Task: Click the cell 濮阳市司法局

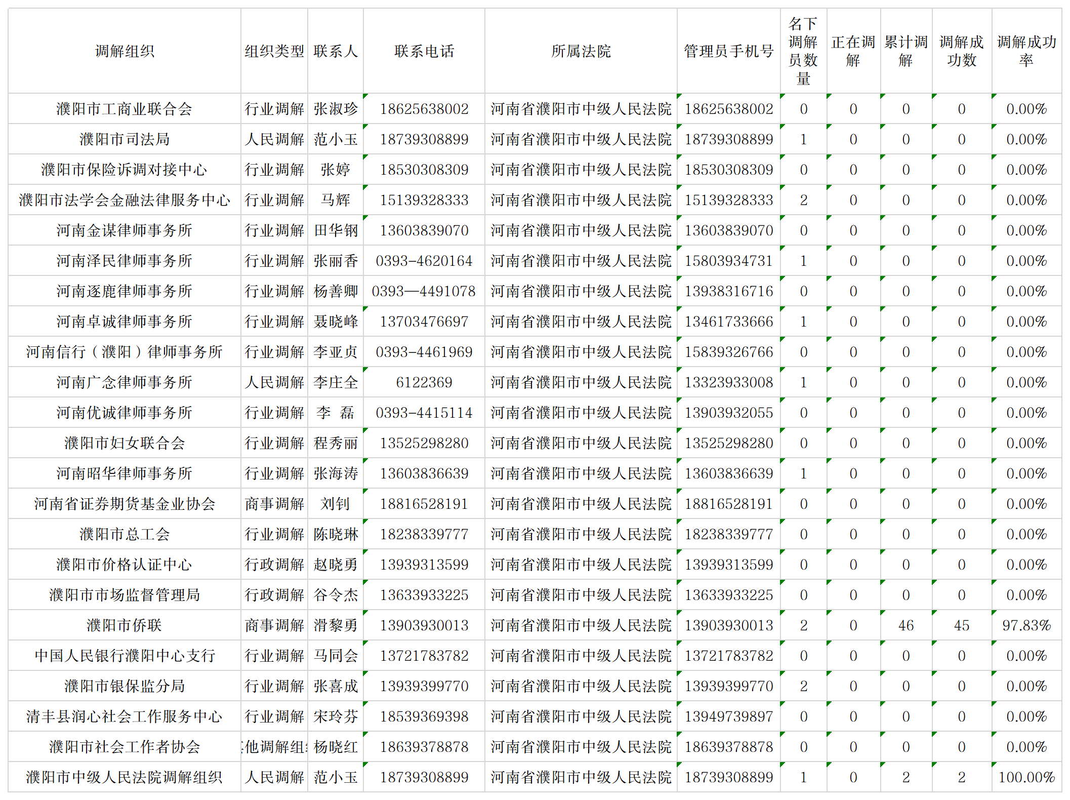Action: click(125, 139)
